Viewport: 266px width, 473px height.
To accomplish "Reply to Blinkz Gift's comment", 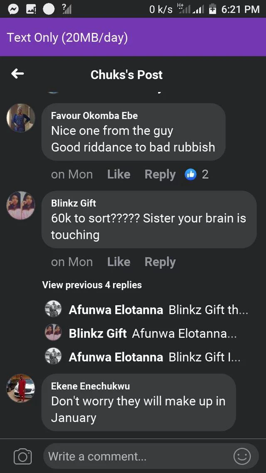I will coord(160,262).
